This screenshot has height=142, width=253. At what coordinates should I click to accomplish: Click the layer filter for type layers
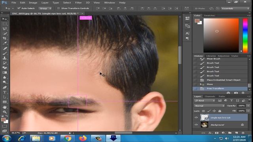(231, 101)
